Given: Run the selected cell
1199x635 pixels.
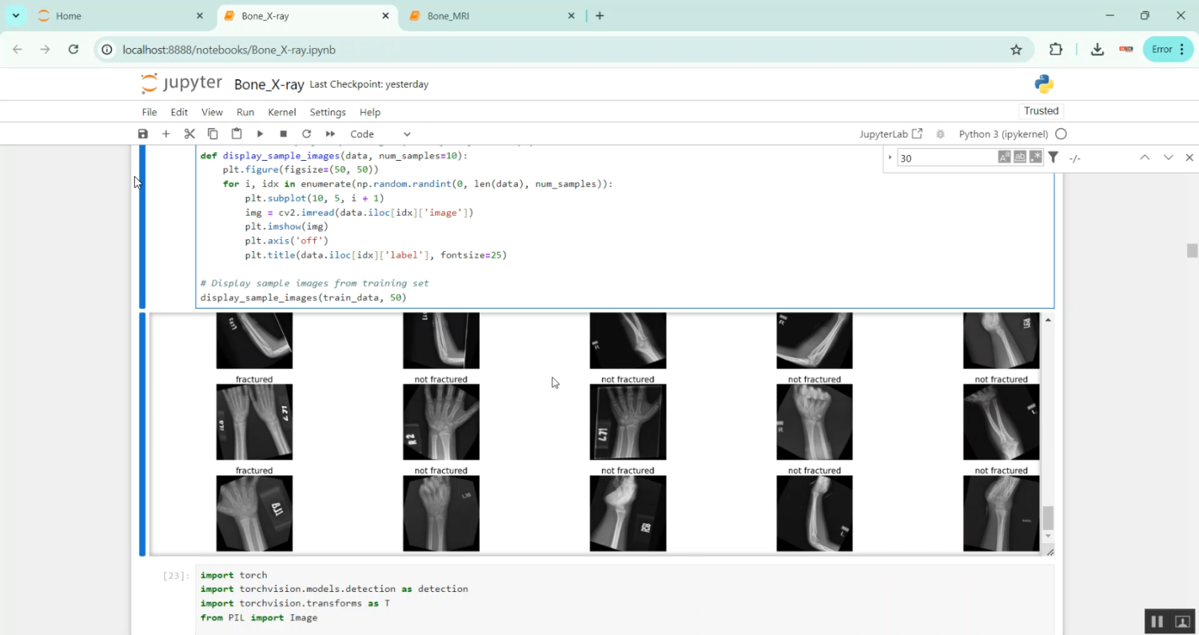Looking at the screenshot, I should click(x=260, y=134).
